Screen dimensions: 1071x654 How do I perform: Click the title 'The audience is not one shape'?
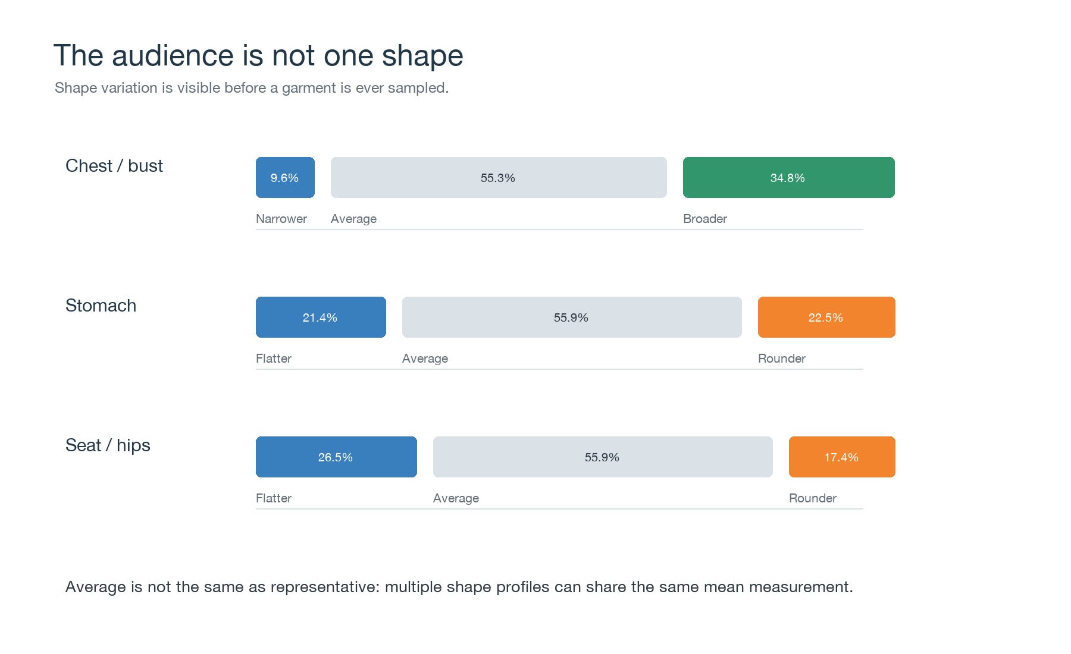click(x=258, y=56)
